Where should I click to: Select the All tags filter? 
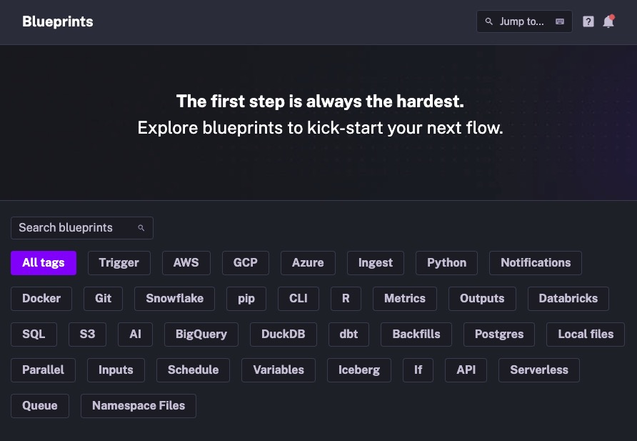44,263
